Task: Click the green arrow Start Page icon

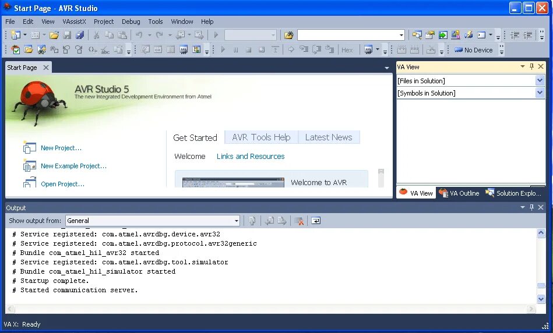Action: [x=443, y=35]
